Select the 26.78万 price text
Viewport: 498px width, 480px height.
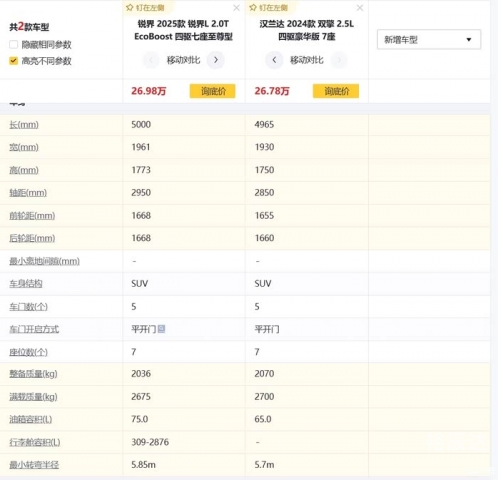pos(272,91)
